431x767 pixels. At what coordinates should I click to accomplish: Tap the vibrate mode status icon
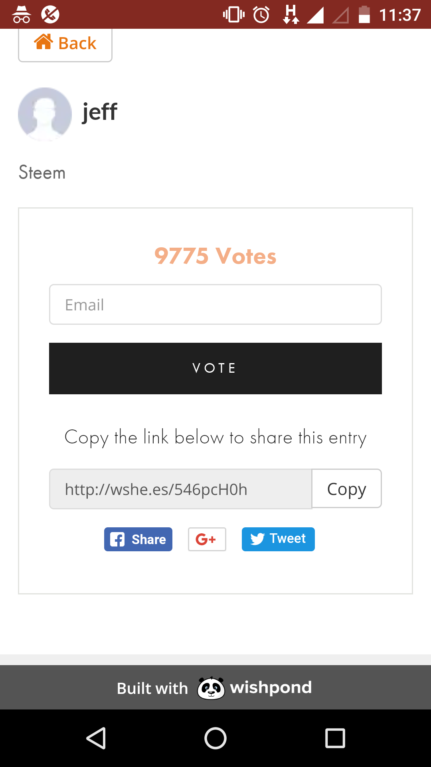click(234, 15)
